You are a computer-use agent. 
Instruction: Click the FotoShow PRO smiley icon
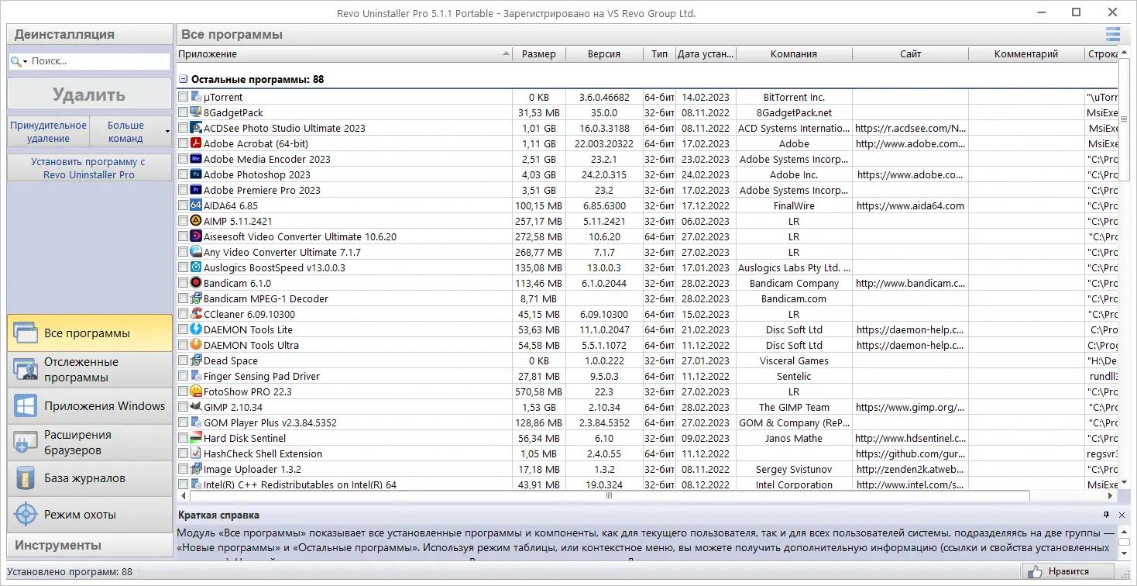coord(196,391)
